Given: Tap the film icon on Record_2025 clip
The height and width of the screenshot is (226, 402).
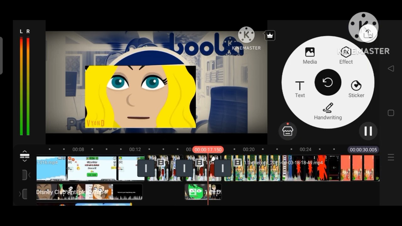Looking at the screenshot, I should click(x=237, y=162).
